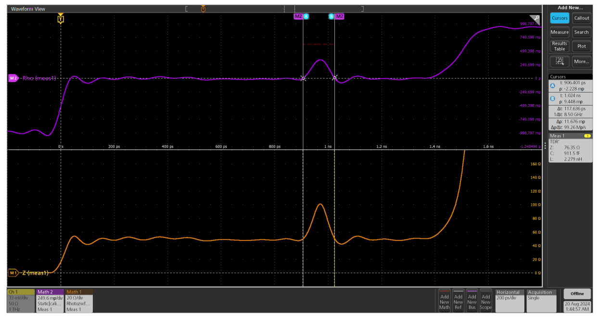Select cursor A handle at top of graticule
Viewport: 600px width, 317px height.
pos(306,16)
